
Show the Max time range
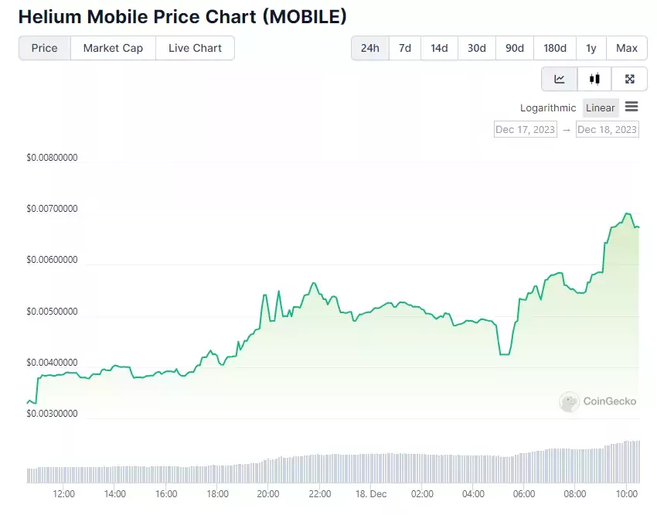(x=626, y=48)
